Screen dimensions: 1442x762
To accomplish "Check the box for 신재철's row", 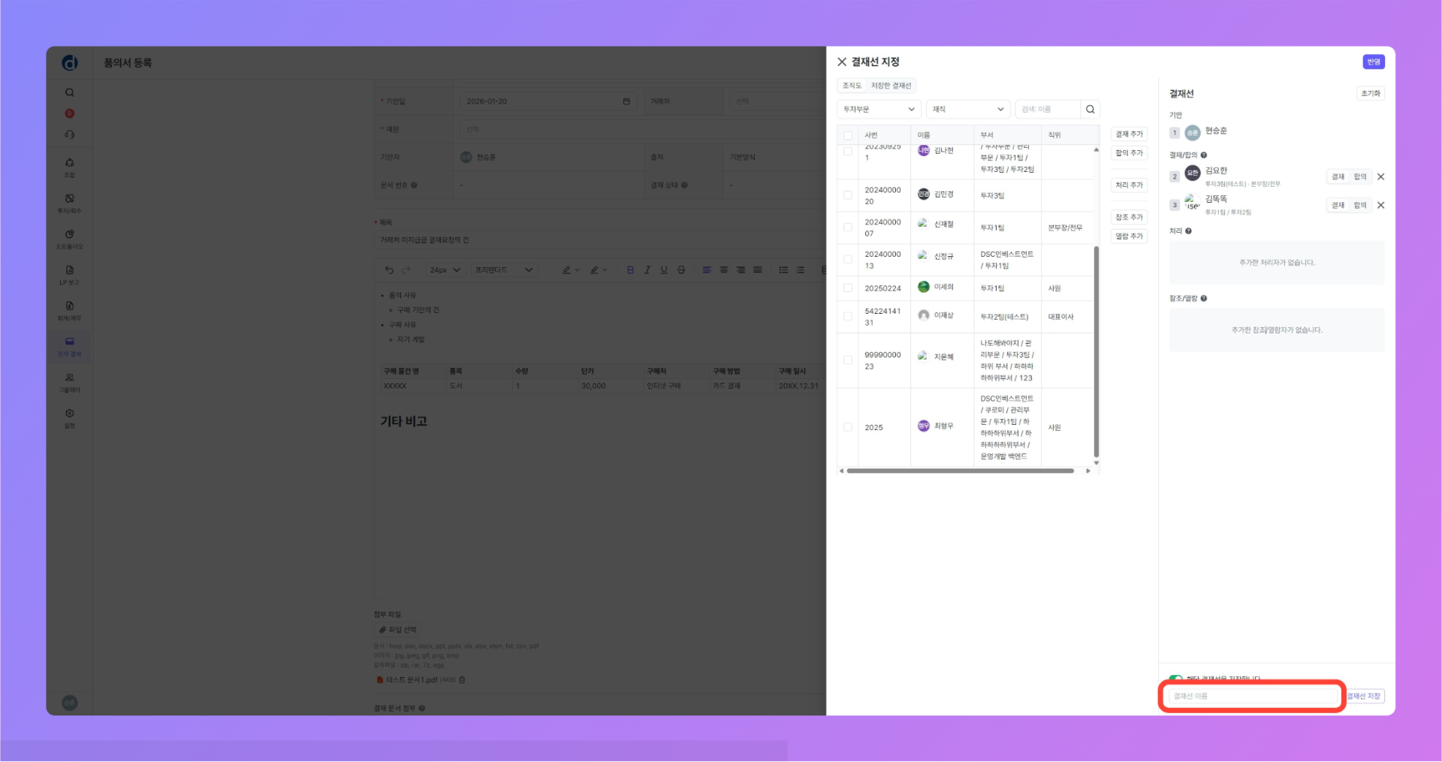I will tap(848, 227).
